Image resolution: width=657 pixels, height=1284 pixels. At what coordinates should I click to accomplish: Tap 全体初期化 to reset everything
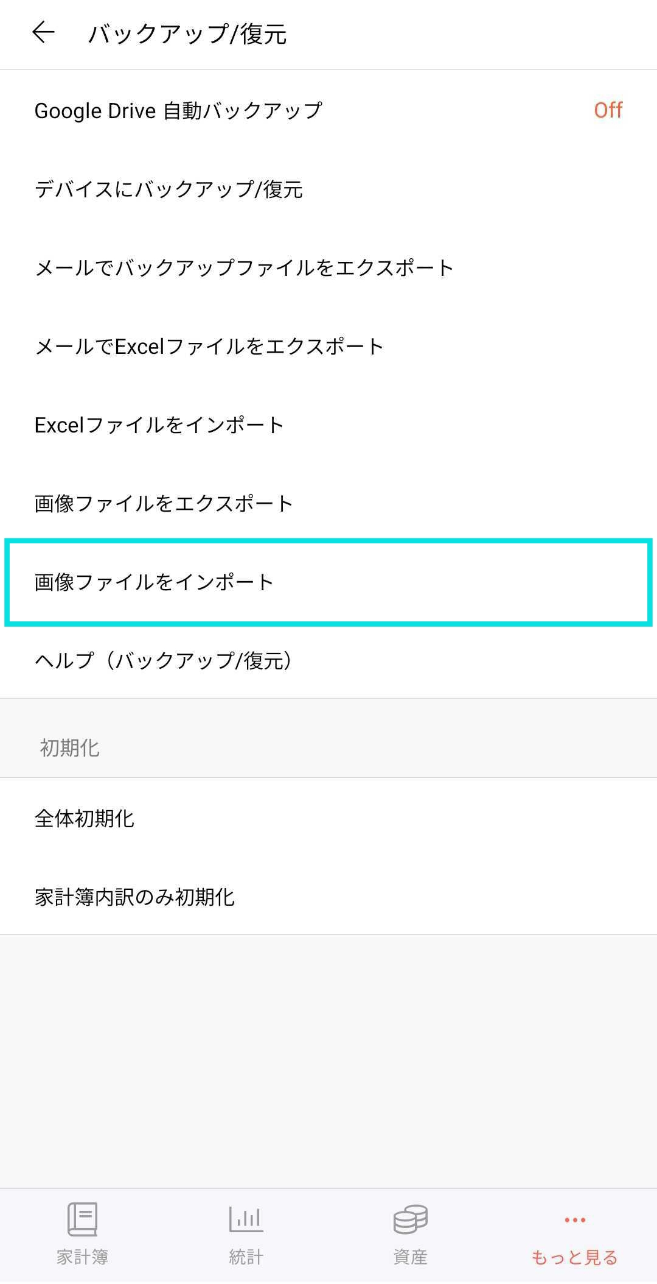pos(85,819)
